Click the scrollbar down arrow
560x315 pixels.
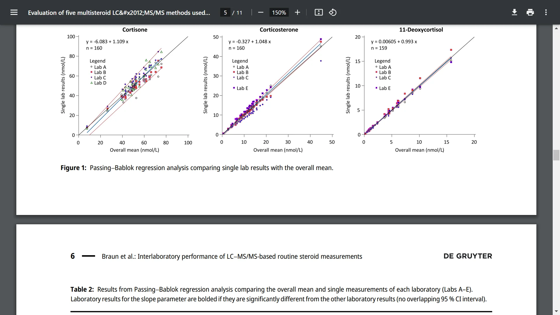click(556, 311)
